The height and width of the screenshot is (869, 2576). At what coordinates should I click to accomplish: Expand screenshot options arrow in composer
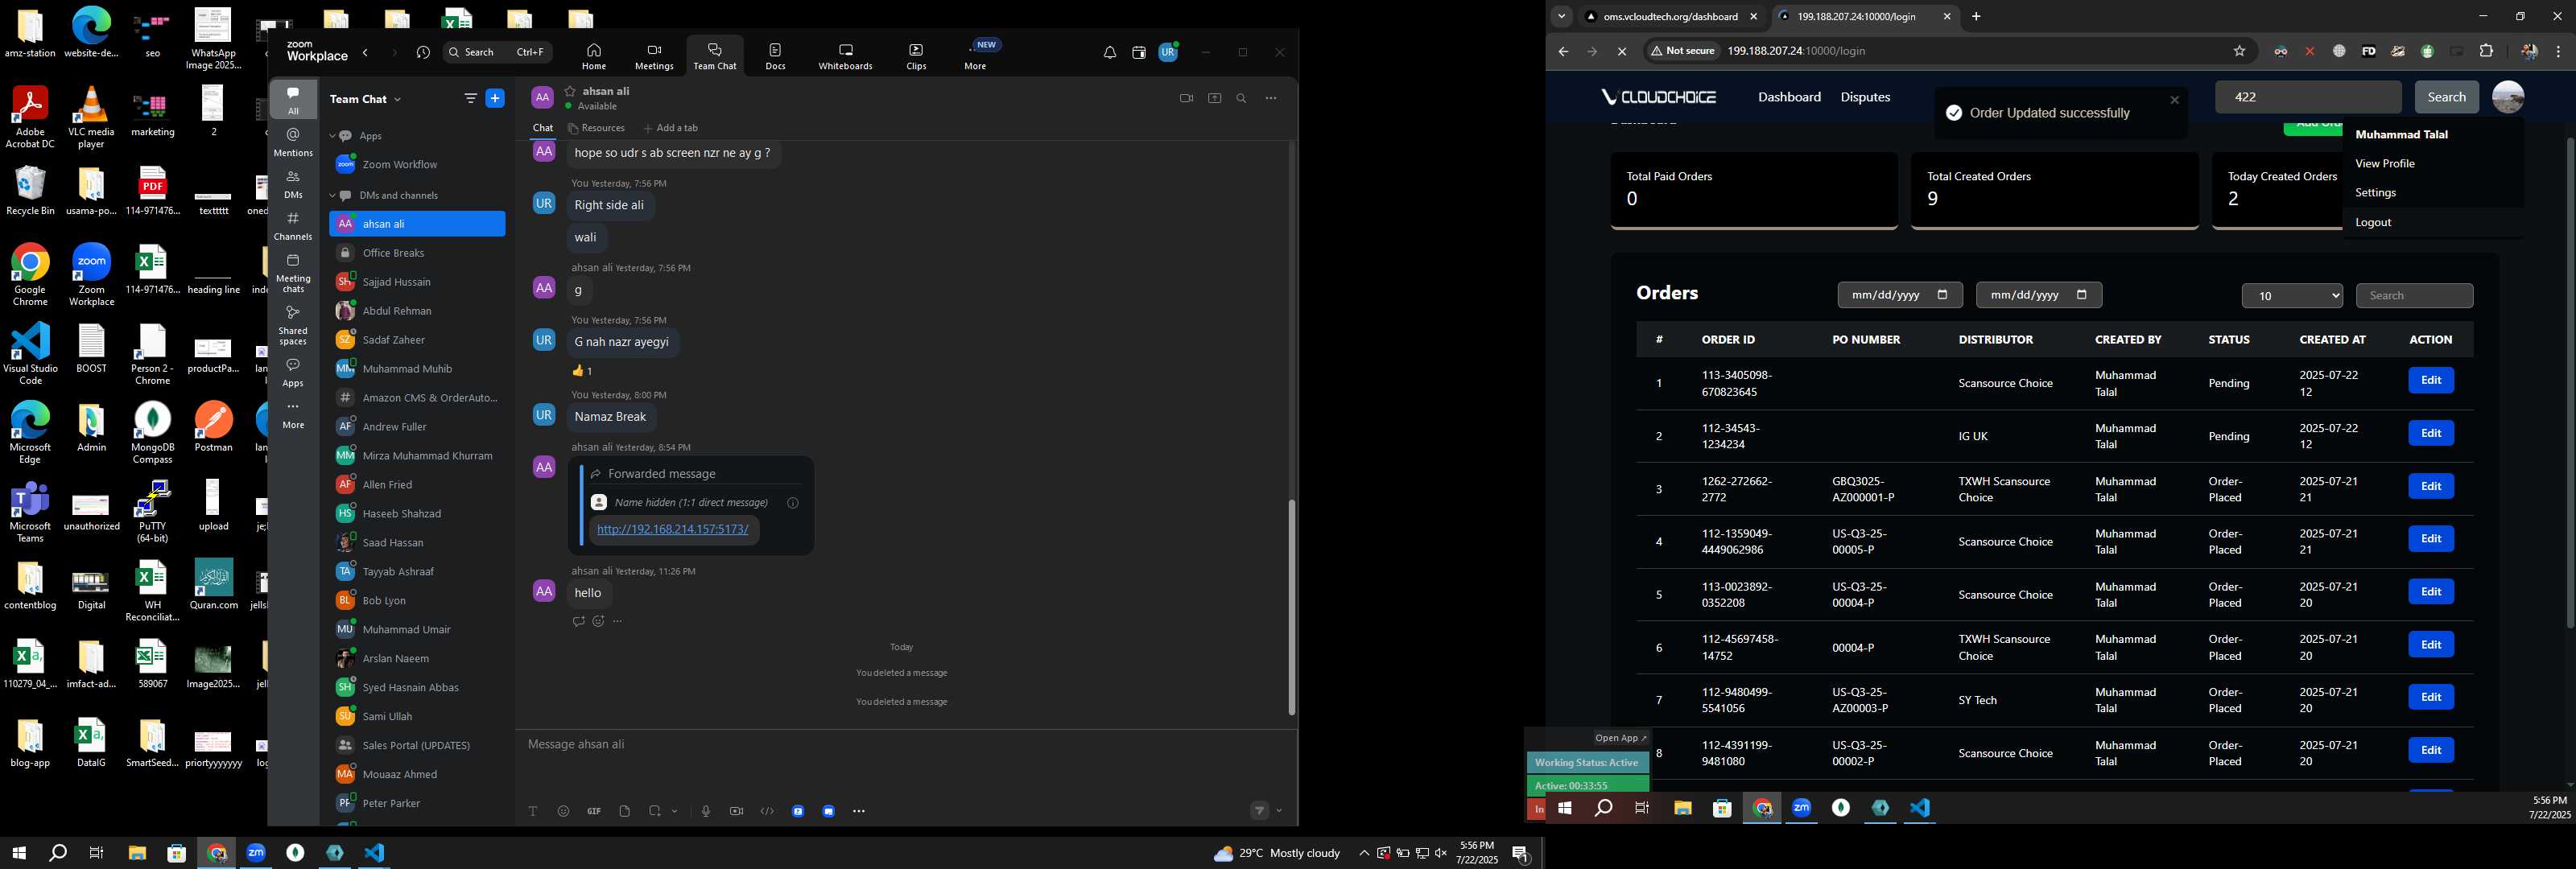(x=675, y=811)
